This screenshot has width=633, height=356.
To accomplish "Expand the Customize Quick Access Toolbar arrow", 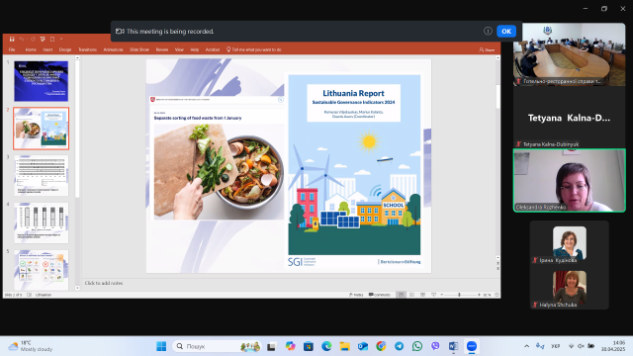I will coord(61,40).
